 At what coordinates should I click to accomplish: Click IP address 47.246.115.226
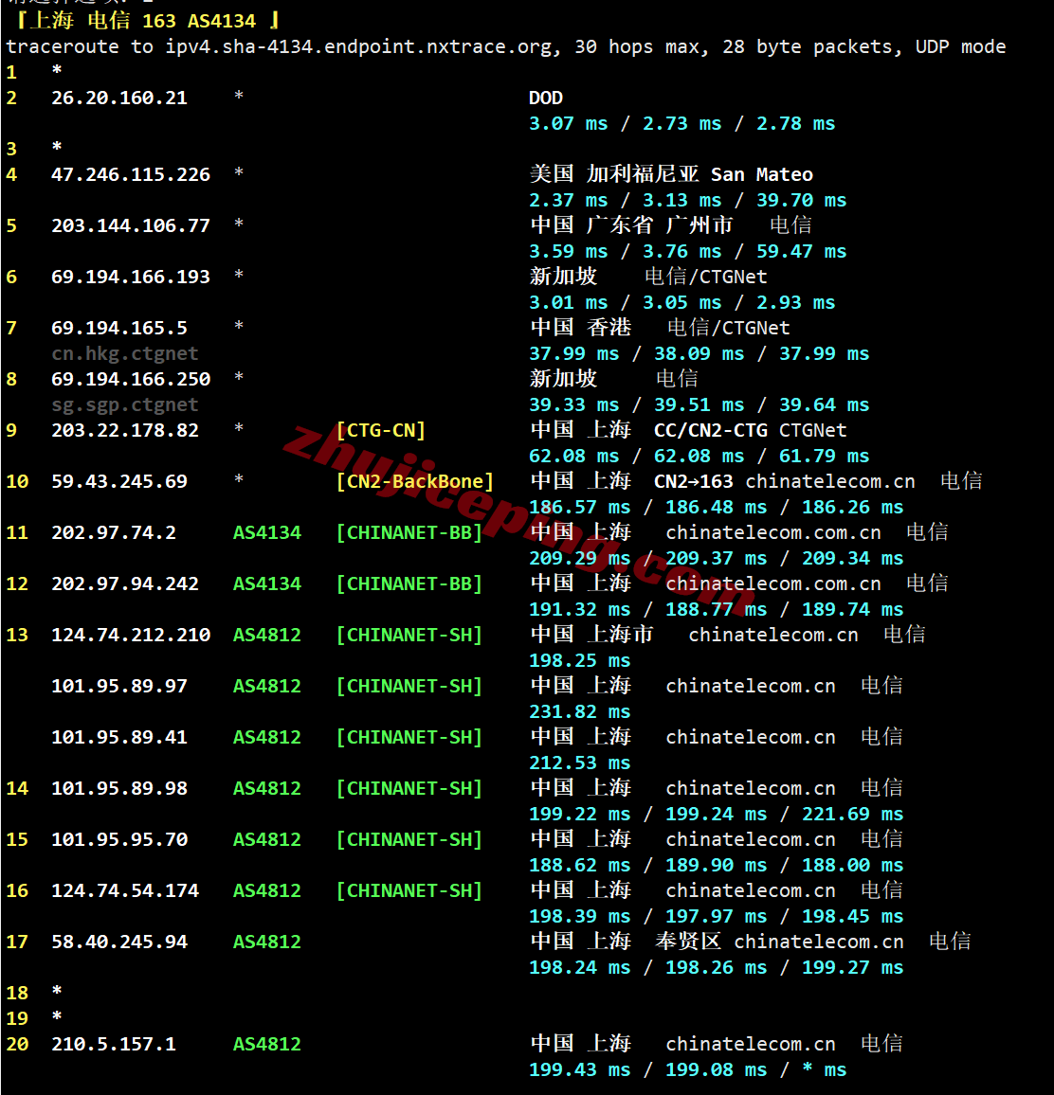131,174
